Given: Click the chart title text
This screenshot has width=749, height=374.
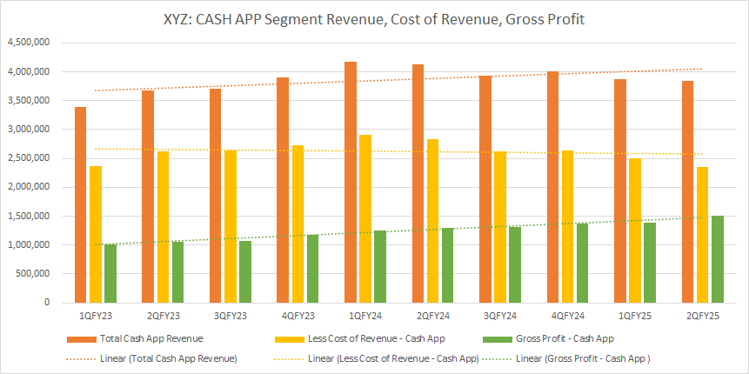Looking at the screenshot, I should point(374,18).
